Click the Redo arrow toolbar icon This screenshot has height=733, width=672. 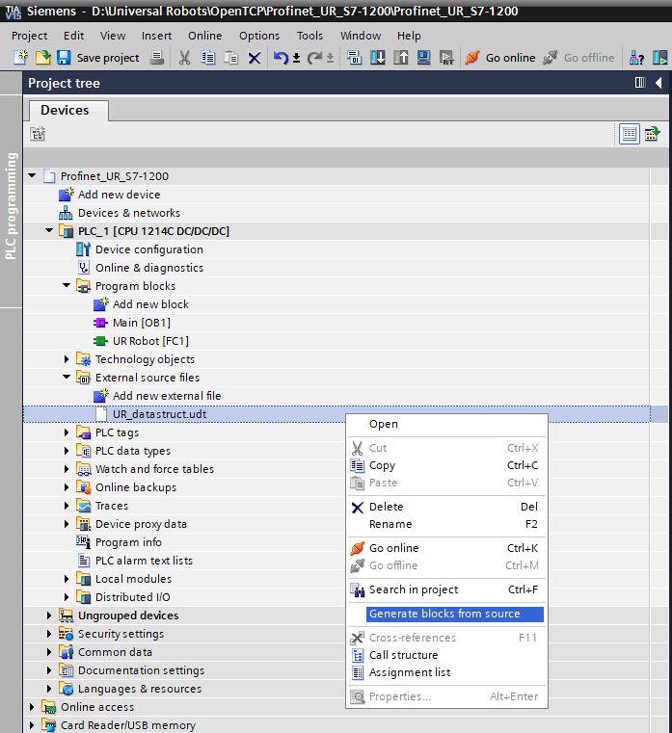coord(315,58)
